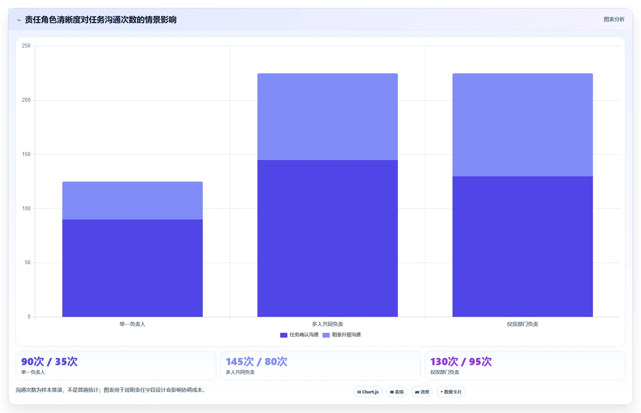Click the panel title 责任角色清晰度对任务沟通次数的情景影响

[101, 20]
